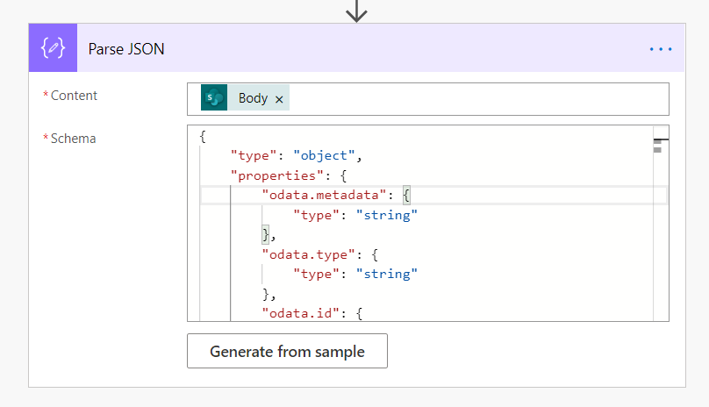The height and width of the screenshot is (407, 709).
Task: Click the opening brace on schema's first line
Action: 203,137
